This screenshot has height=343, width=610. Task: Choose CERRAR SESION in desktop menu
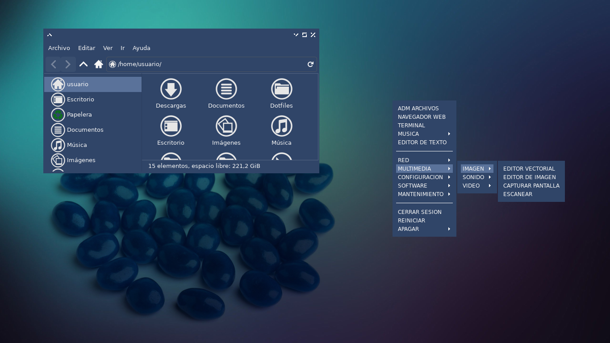[x=424, y=212]
